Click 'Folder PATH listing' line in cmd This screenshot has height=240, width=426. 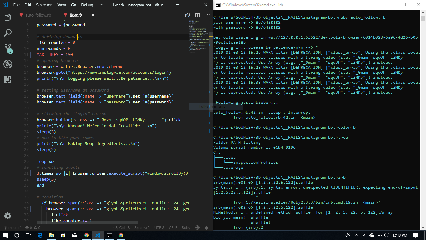tap(237, 142)
